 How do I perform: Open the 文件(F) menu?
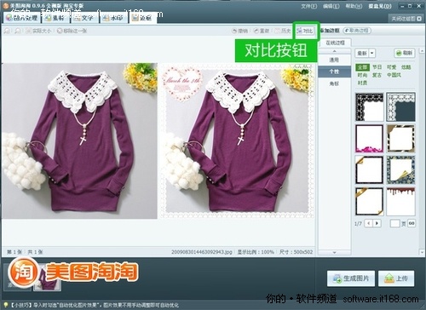(x=309, y=6)
